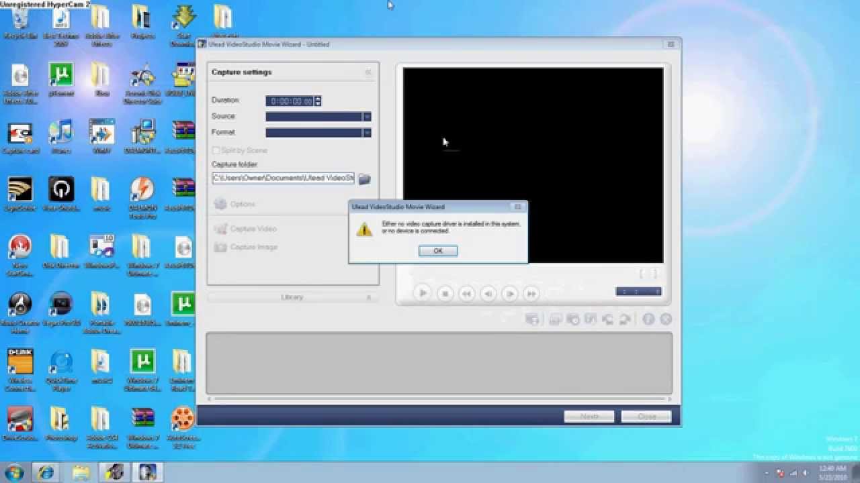Screen dimensions: 860x483
Task: Select the QuickTime Player desktop icon
Action: (61, 370)
